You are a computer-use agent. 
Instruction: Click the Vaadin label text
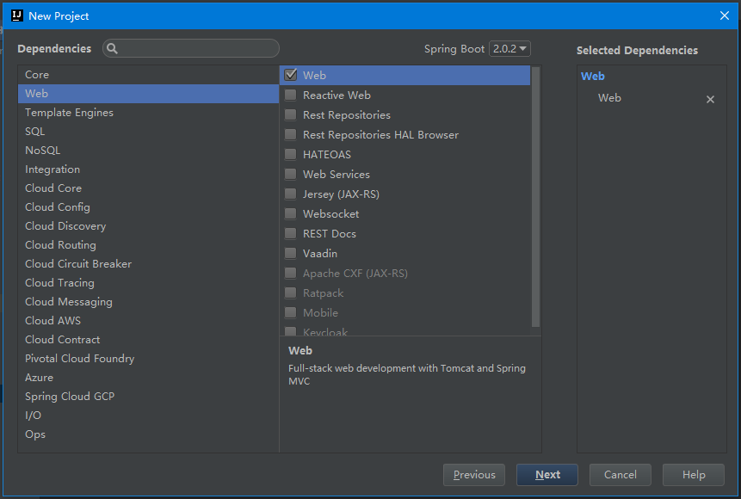point(320,254)
